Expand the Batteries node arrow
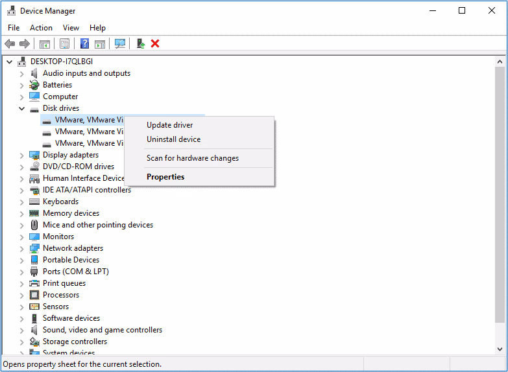 (x=21, y=86)
